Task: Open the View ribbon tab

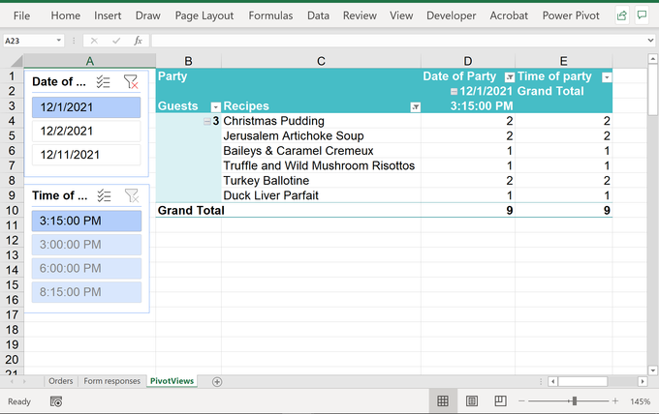Action: coord(401,15)
